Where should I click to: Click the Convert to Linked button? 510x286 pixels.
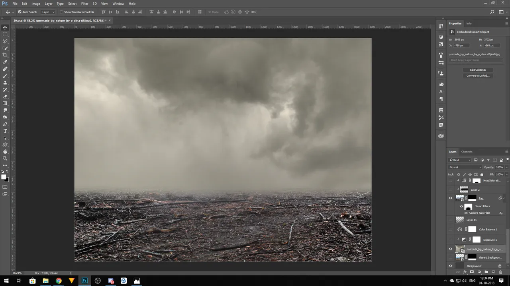coord(478,75)
